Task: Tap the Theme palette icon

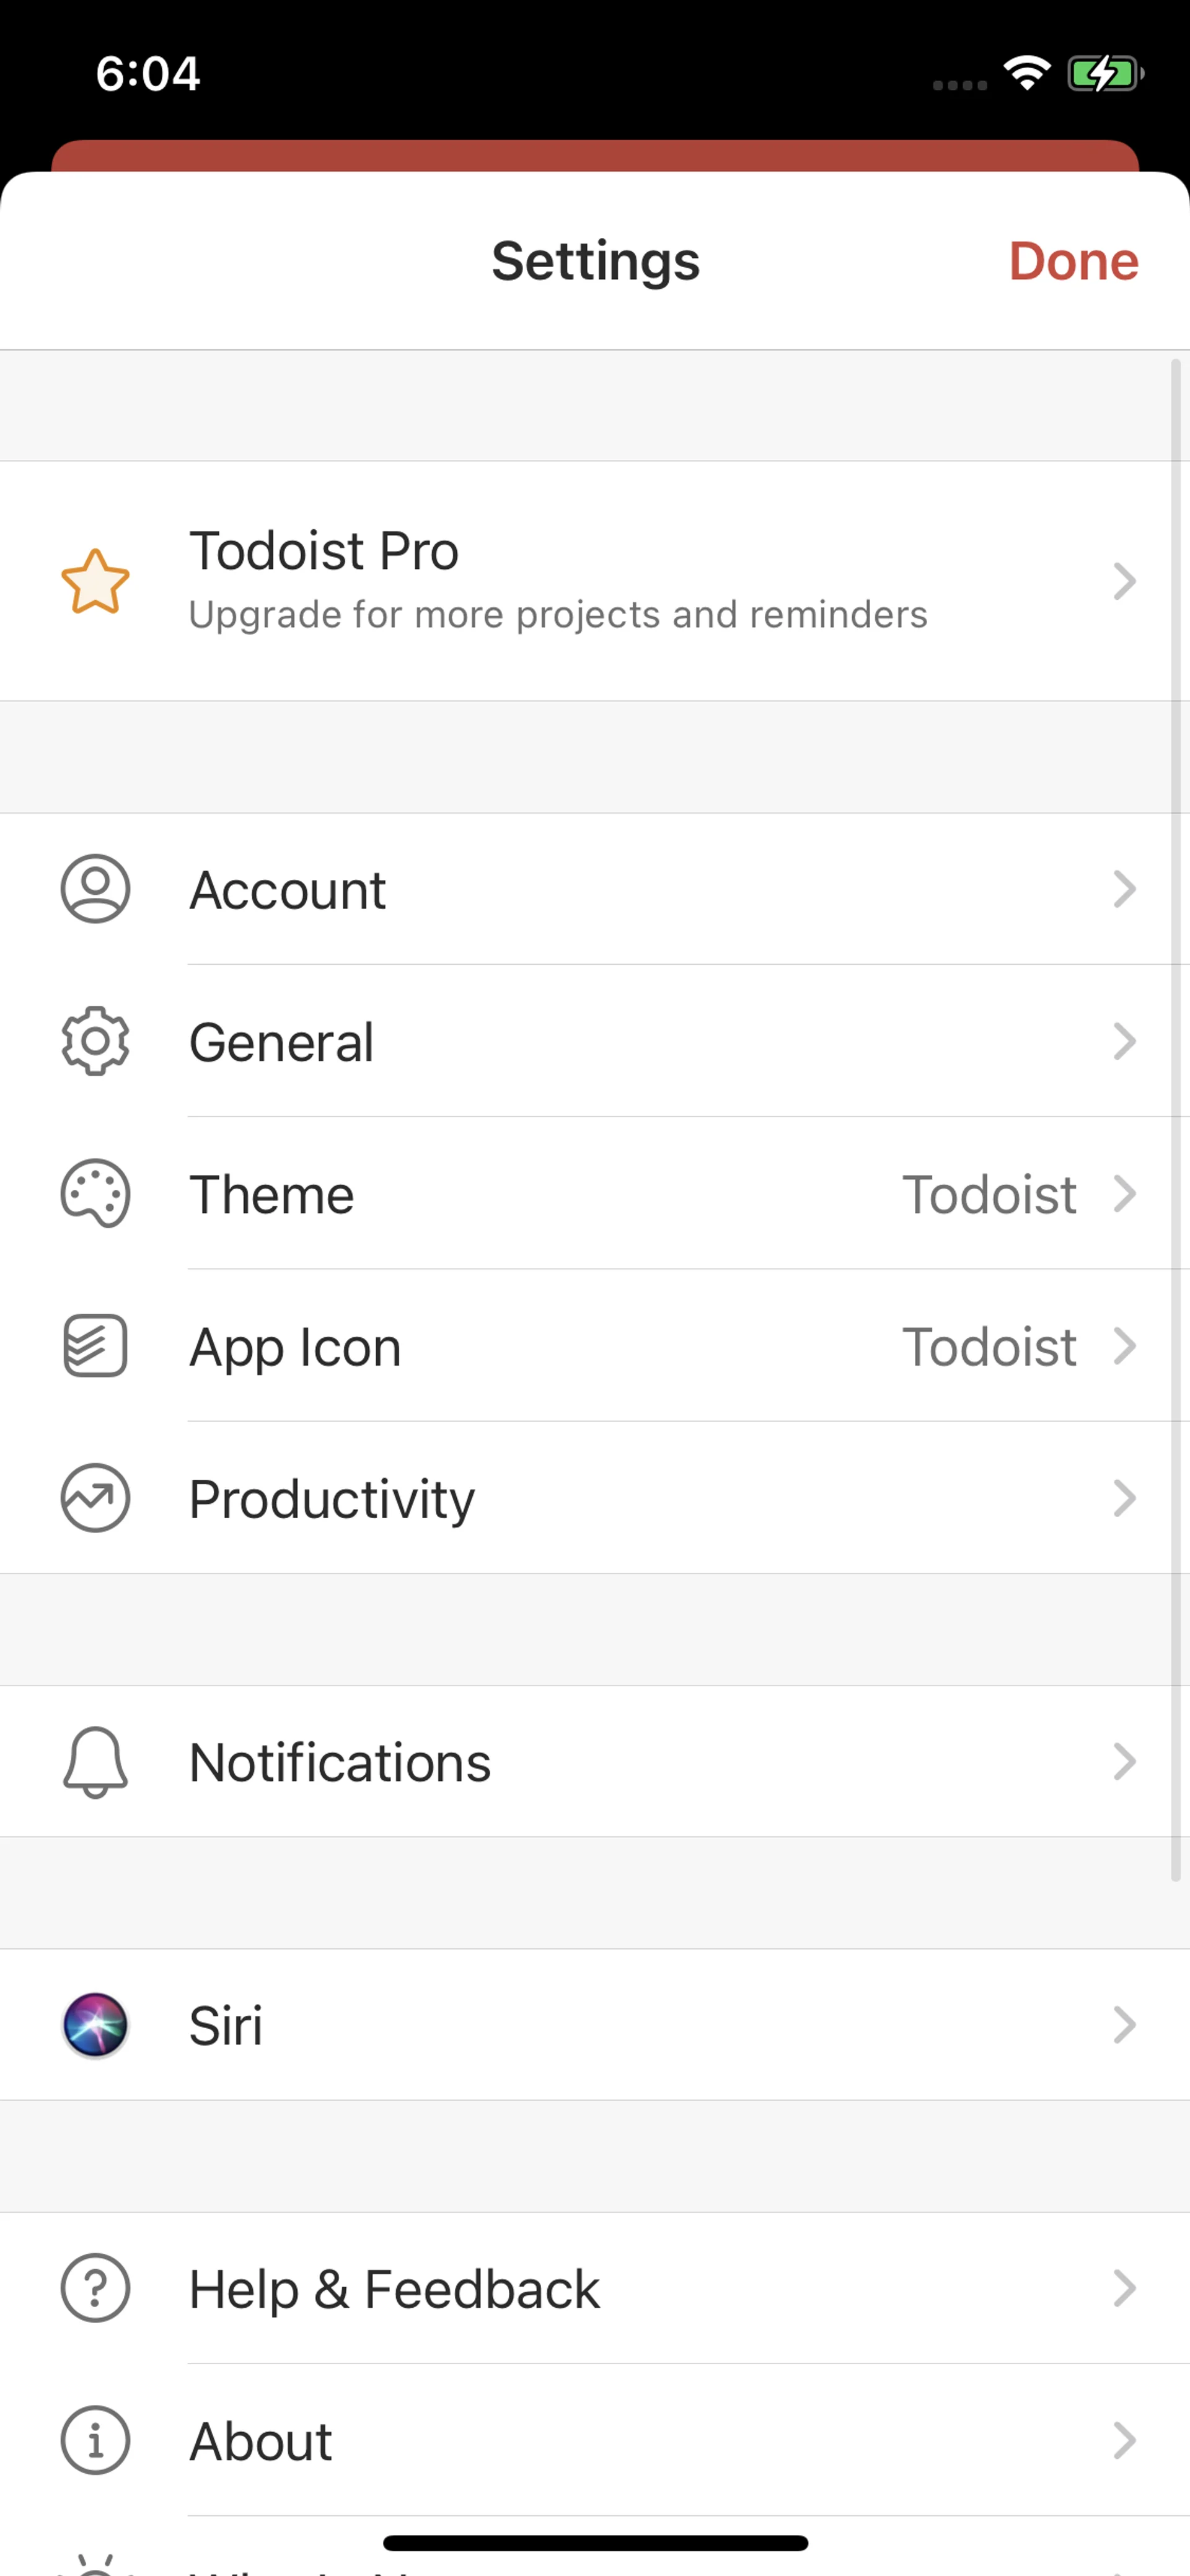Action: (x=95, y=1193)
